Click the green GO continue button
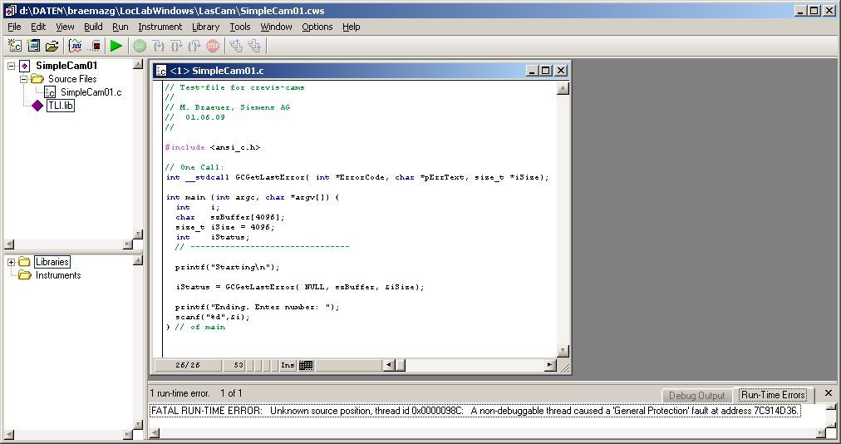Screen dimensions: 841x444 pos(140,47)
